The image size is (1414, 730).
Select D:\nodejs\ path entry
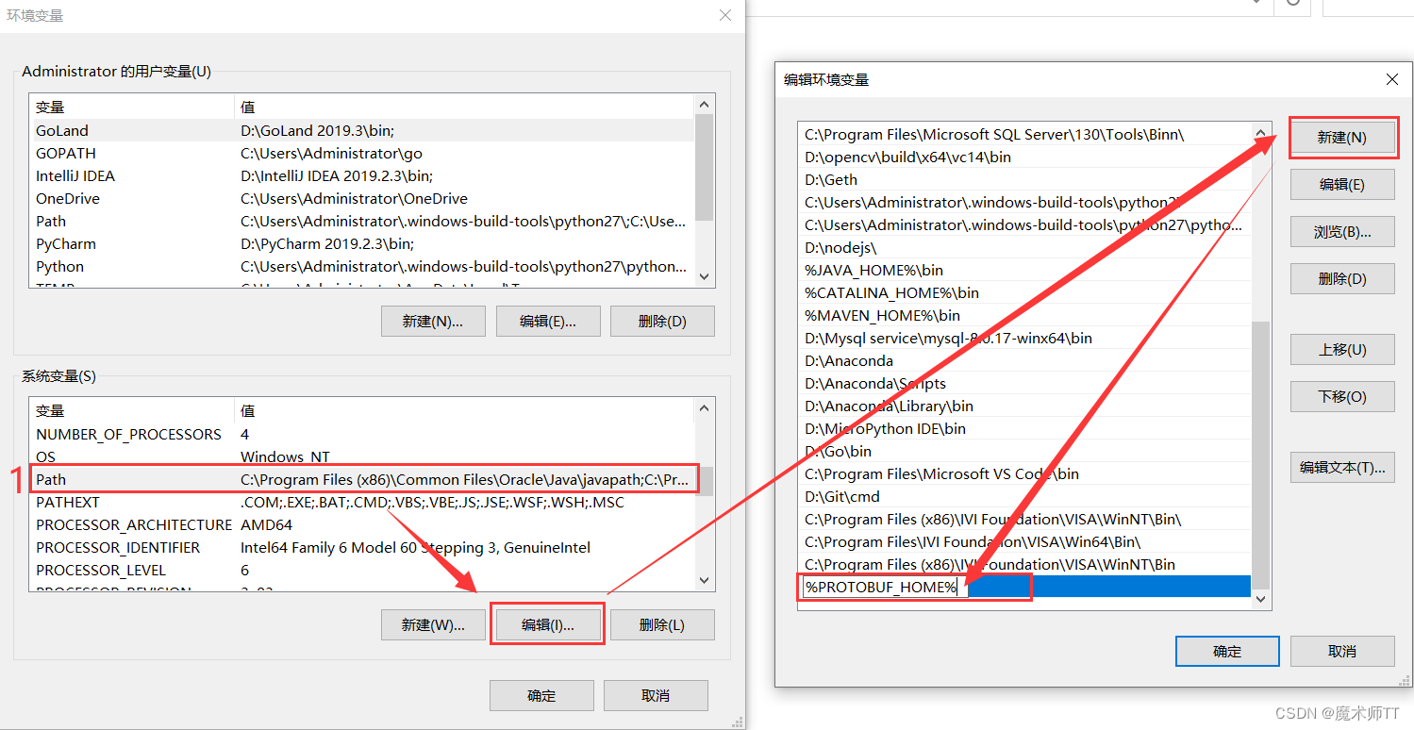[1024, 248]
